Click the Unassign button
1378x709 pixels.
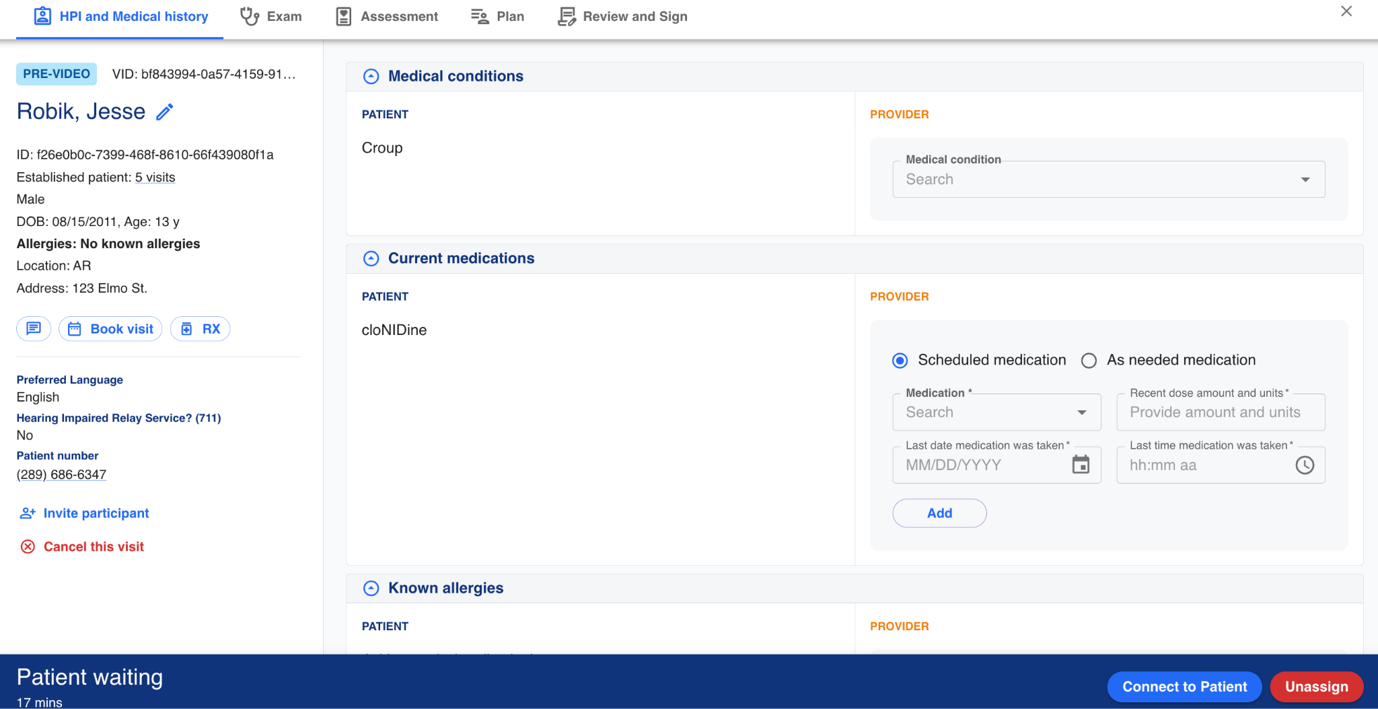[x=1316, y=687]
